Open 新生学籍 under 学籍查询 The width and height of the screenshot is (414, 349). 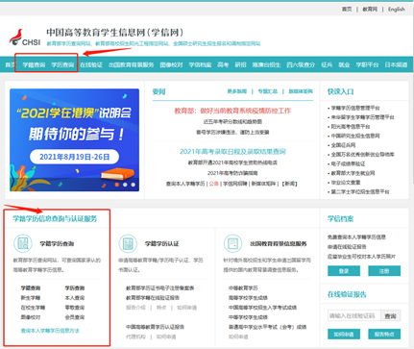point(31,298)
